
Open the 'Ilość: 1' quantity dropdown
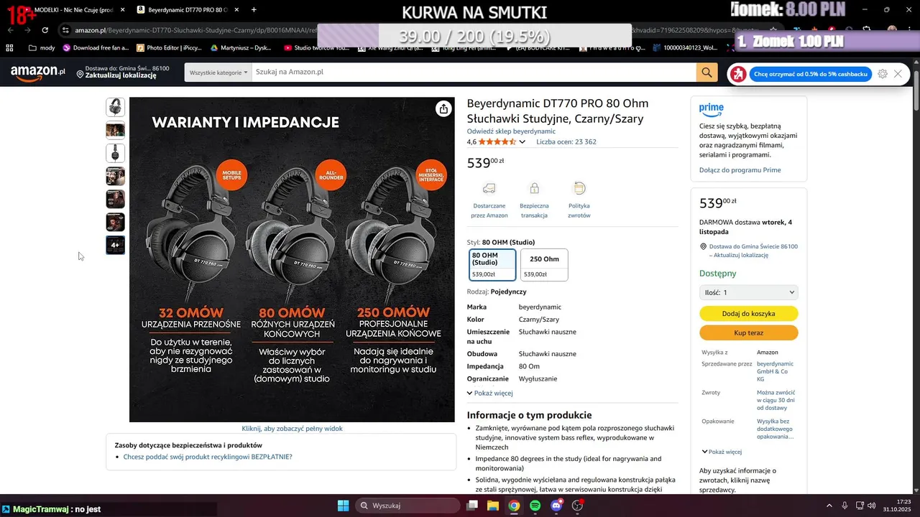click(x=748, y=292)
